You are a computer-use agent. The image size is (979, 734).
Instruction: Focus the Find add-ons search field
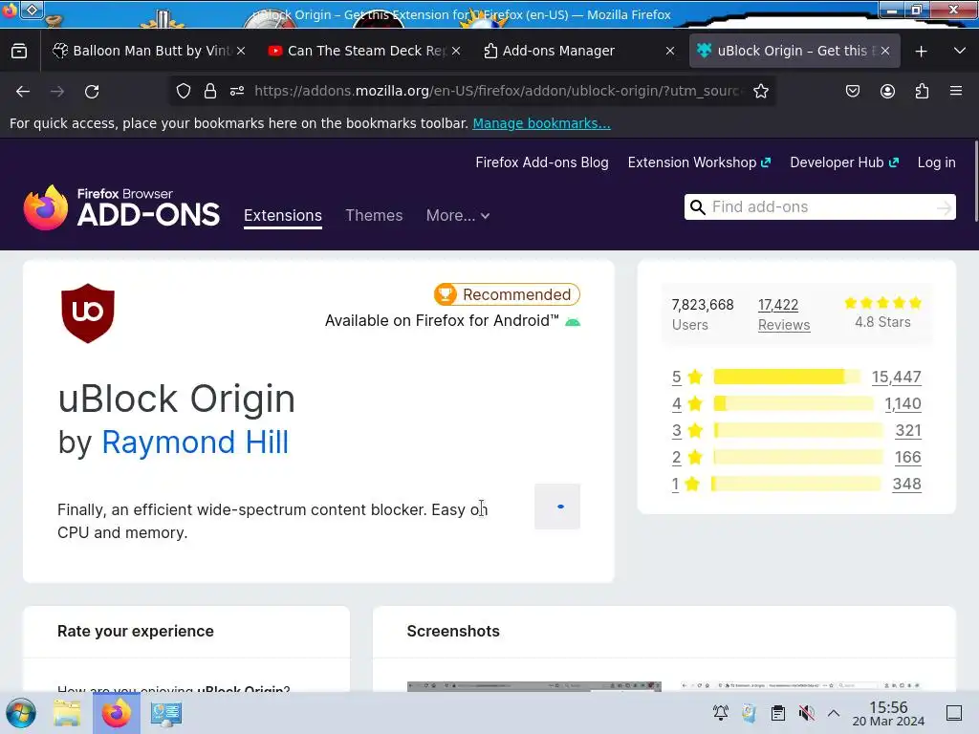819,207
